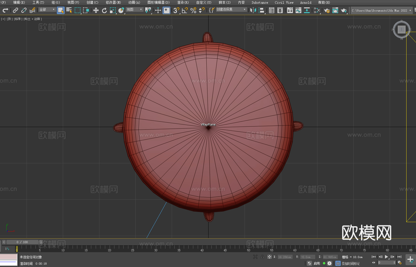Open the Substance menu

[260, 2]
